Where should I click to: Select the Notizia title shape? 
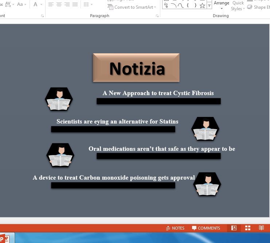pyautogui.click(x=136, y=67)
